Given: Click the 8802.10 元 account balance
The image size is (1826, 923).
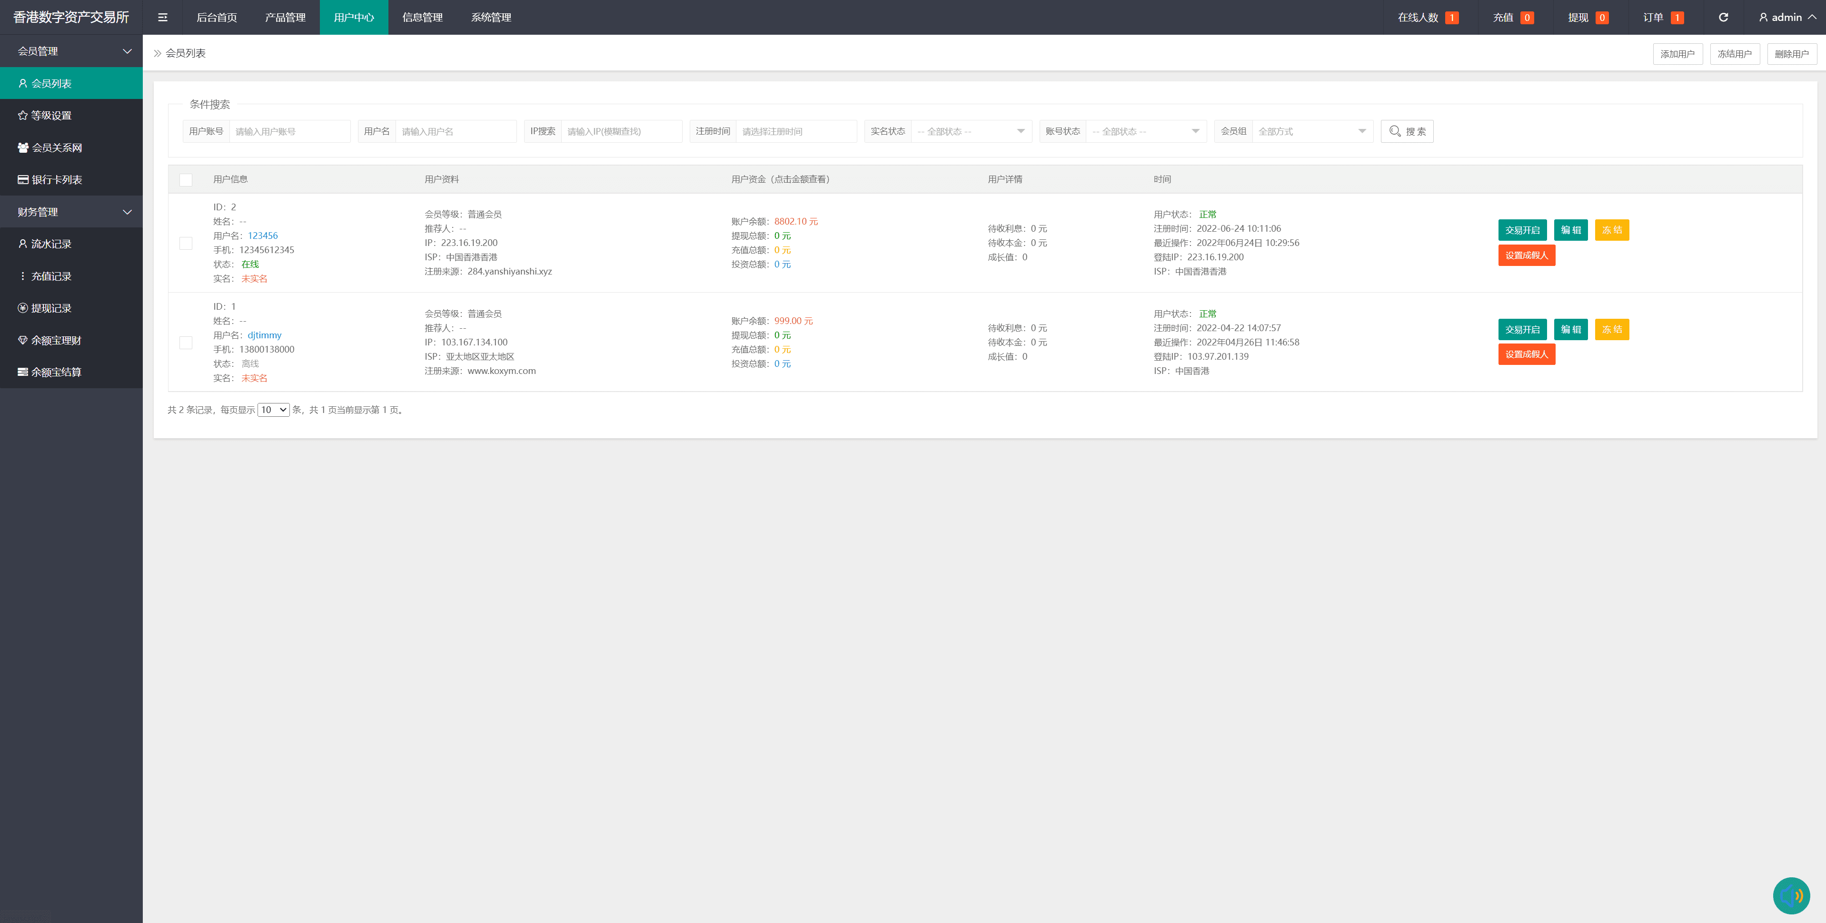Looking at the screenshot, I should [x=795, y=221].
